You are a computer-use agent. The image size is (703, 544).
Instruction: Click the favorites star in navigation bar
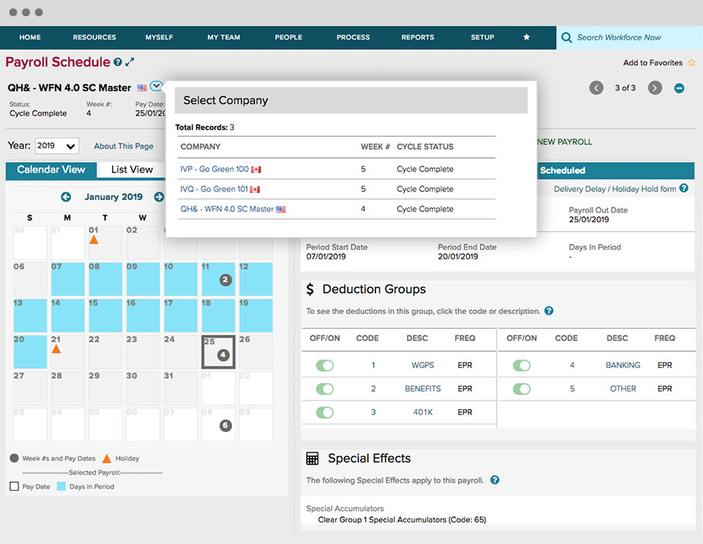(526, 37)
